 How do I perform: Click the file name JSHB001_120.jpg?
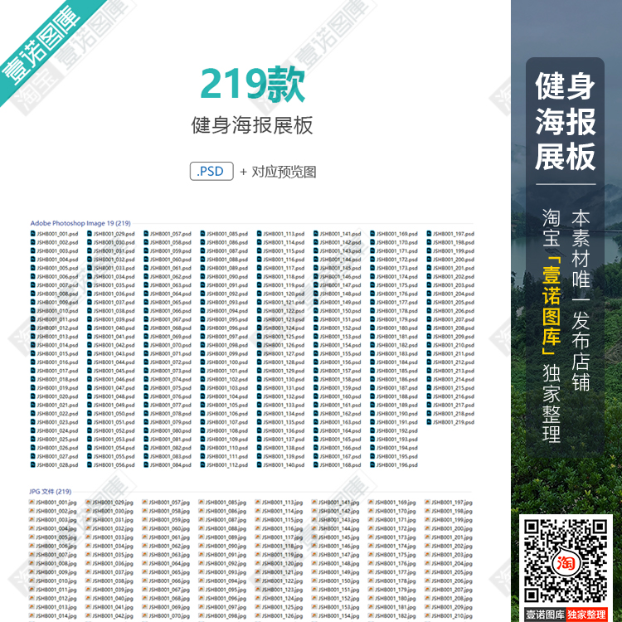tap(283, 563)
